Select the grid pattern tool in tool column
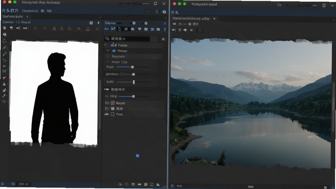The width and height of the screenshot is (336, 189). click(4, 71)
